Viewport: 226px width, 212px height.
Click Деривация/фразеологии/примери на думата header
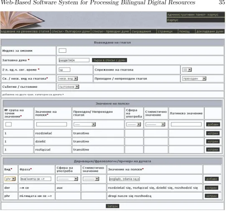113,161
